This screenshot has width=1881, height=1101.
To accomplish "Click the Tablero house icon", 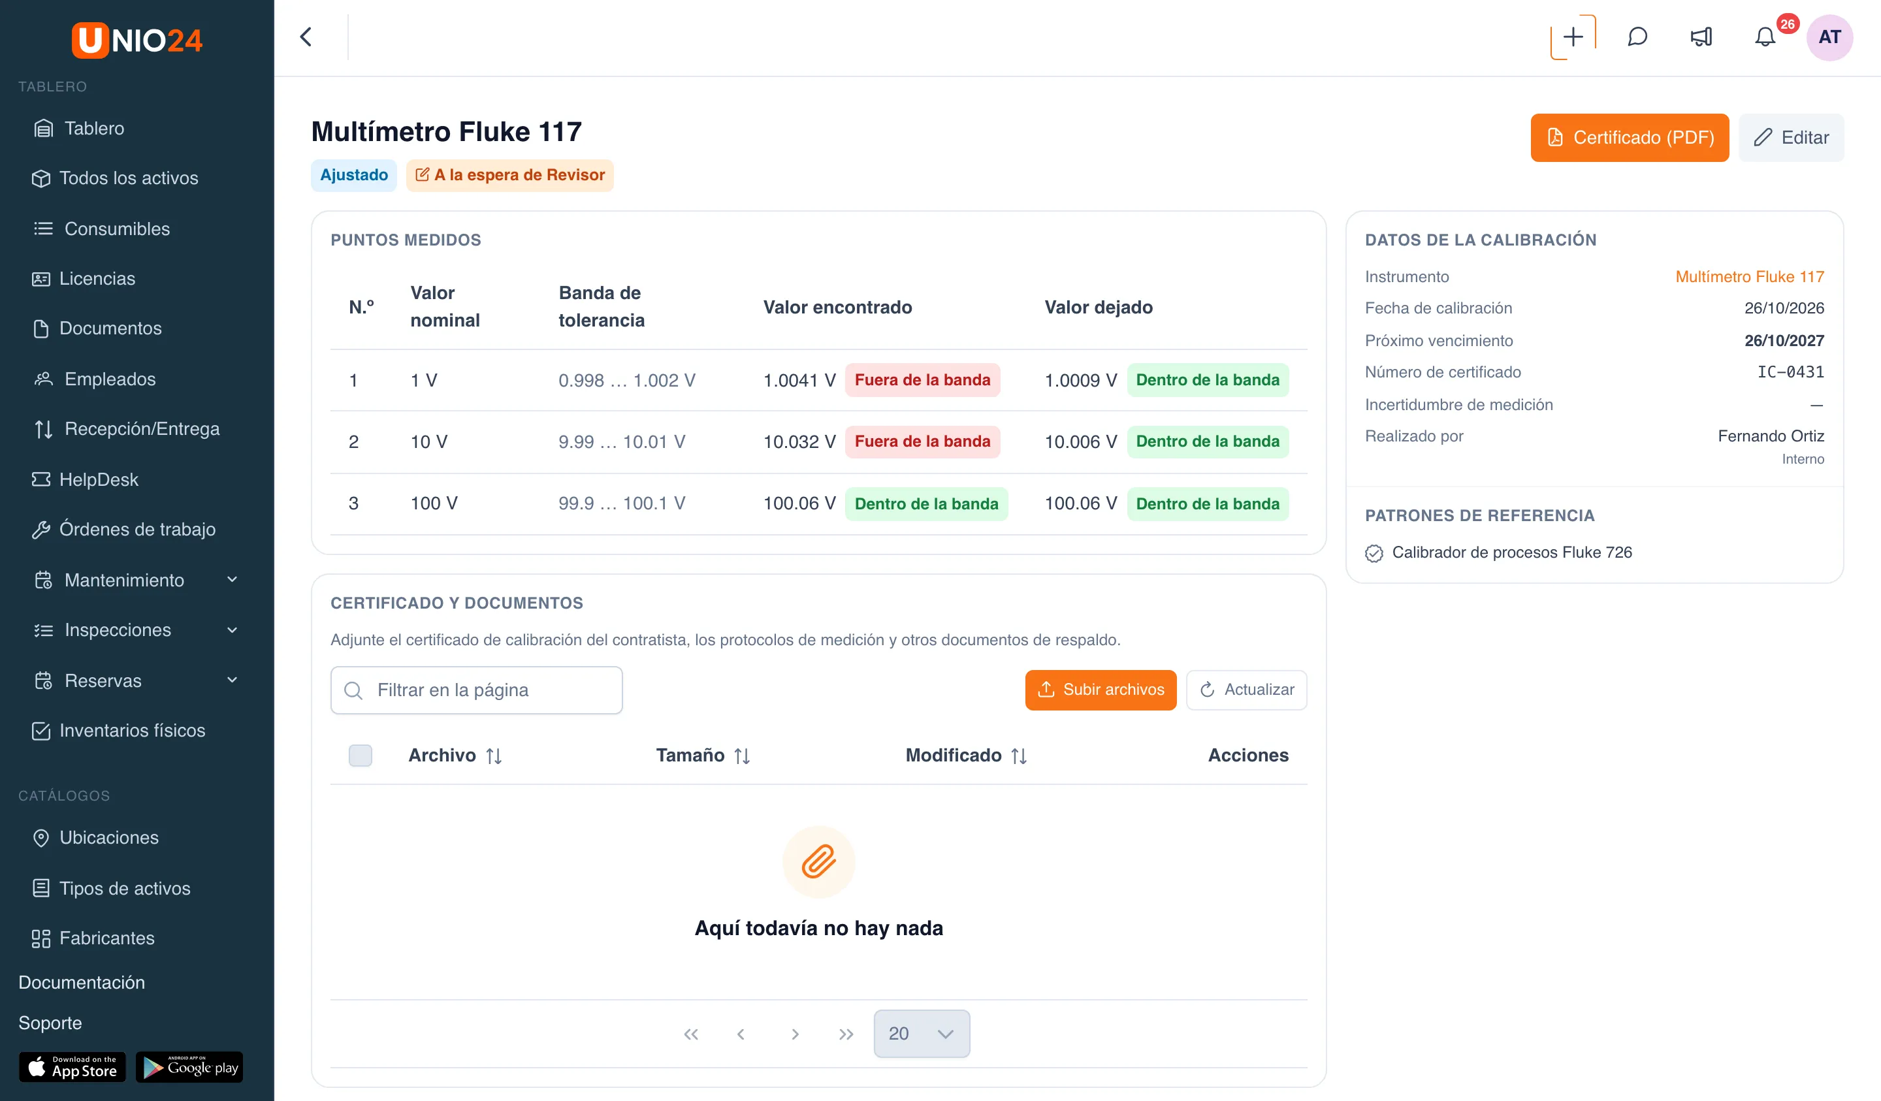I will point(43,129).
